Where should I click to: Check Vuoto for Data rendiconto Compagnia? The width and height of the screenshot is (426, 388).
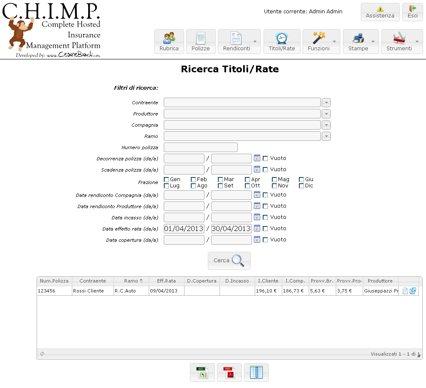tap(266, 195)
